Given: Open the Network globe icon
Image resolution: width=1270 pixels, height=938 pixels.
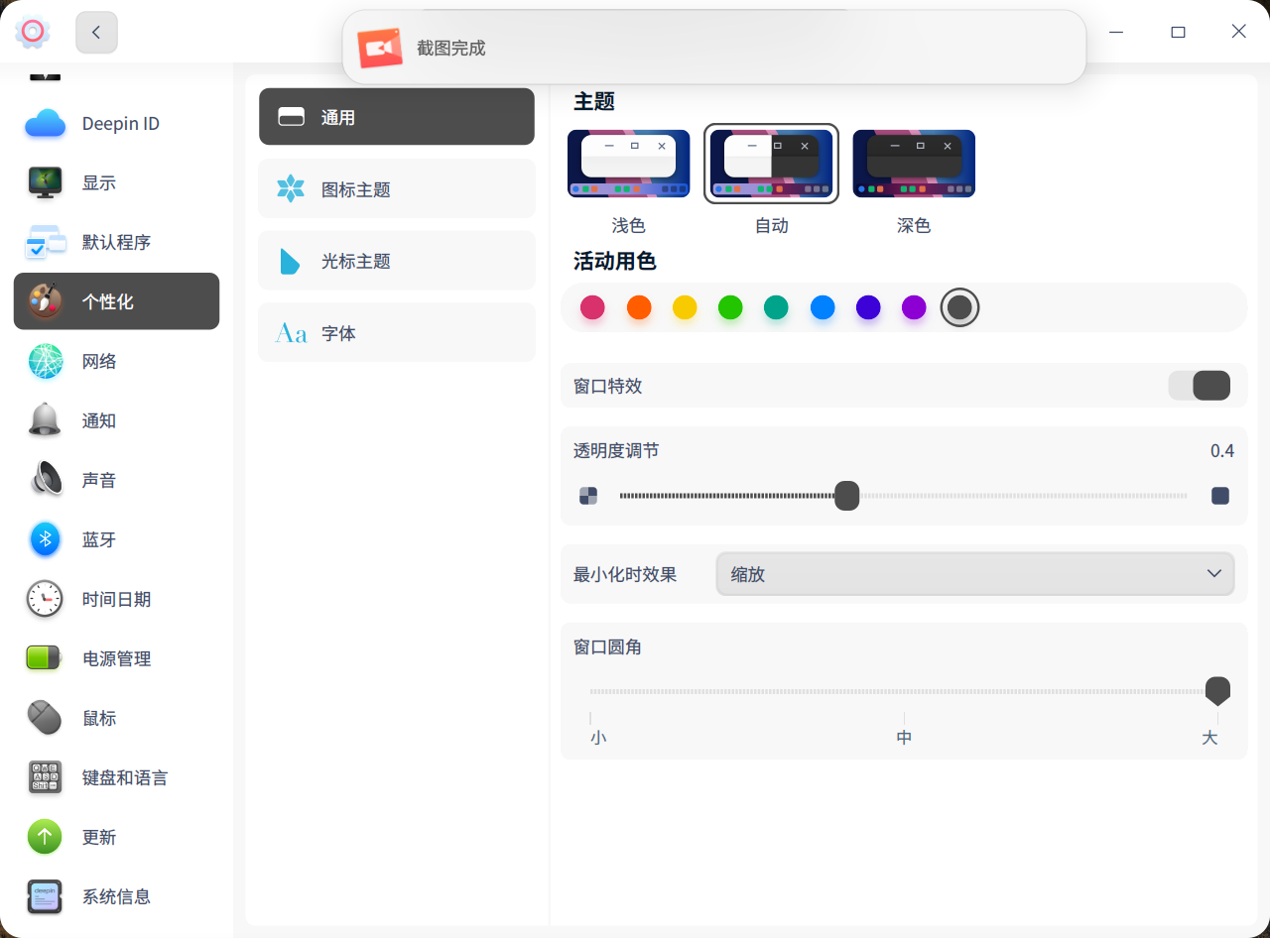Looking at the screenshot, I should (x=45, y=361).
